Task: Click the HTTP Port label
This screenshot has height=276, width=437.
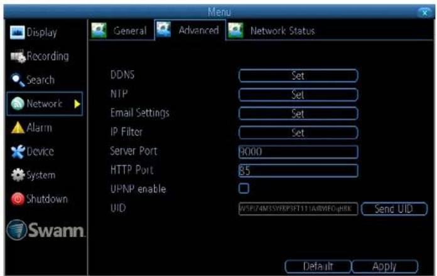Action: 132,170
